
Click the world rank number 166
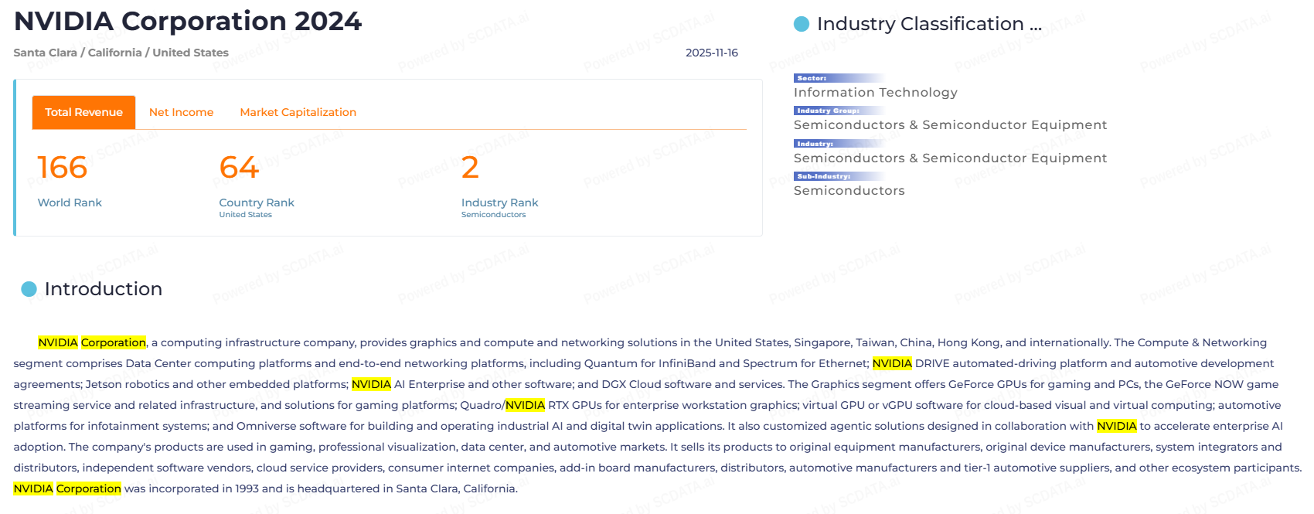pyautogui.click(x=62, y=168)
